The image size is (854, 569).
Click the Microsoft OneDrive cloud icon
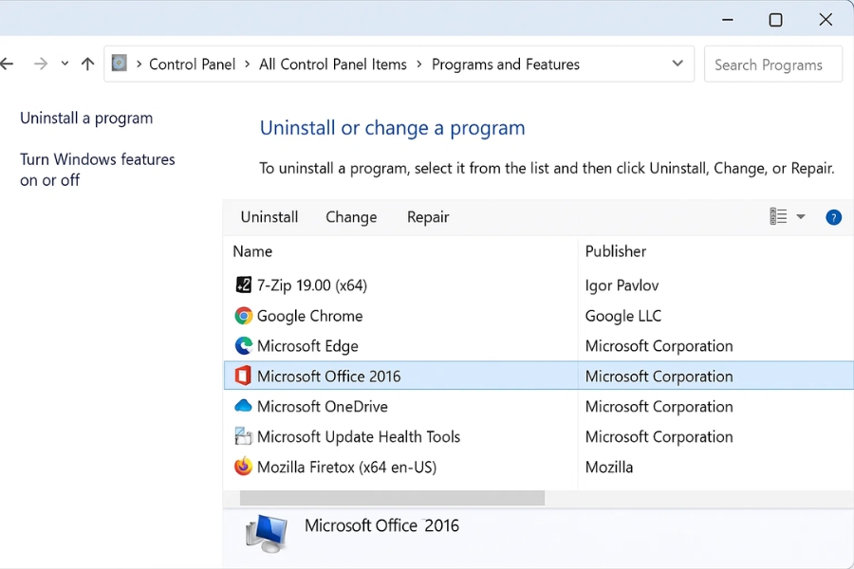pyautogui.click(x=243, y=407)
